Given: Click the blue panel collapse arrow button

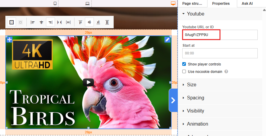Looking at the screenshot, I should coord(173,100).
